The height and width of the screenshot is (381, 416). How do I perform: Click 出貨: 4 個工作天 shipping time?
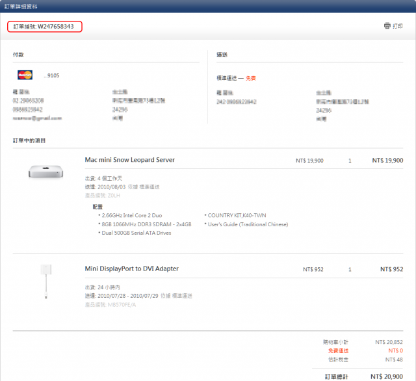click(x=103, y=178)
